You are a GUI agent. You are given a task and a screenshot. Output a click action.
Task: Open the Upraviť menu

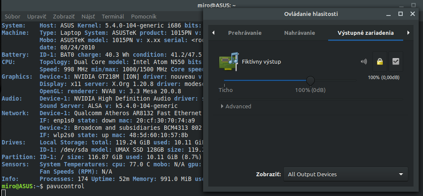37,16
